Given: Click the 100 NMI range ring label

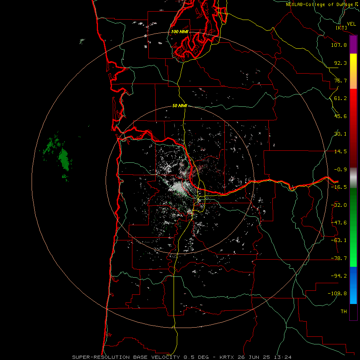Looking at the screenshot, I should click(180, 32).
